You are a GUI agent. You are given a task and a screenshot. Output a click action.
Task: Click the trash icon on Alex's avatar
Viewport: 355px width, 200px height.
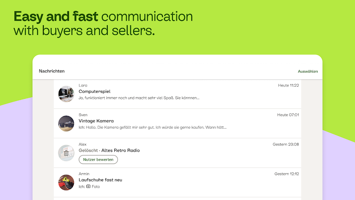click(66, 153)
